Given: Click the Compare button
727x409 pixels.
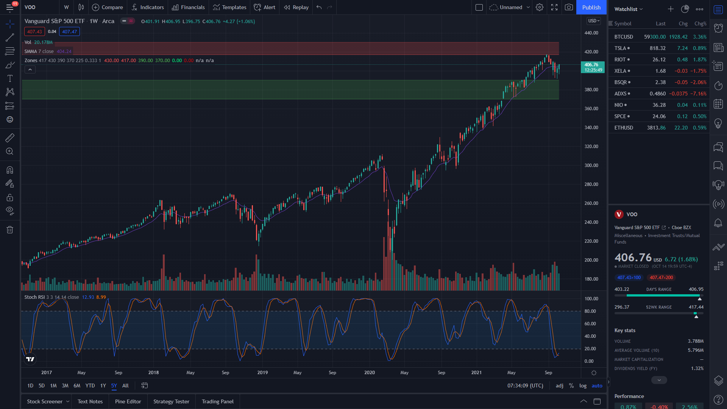Looking at the screenshot, I should click(108, 7).
